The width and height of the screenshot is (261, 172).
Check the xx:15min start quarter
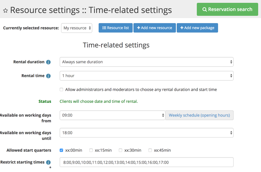point(91,150)
